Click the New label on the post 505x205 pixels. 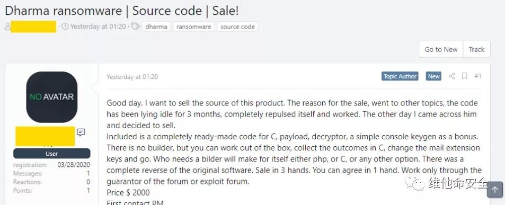(x=434, y=76)
